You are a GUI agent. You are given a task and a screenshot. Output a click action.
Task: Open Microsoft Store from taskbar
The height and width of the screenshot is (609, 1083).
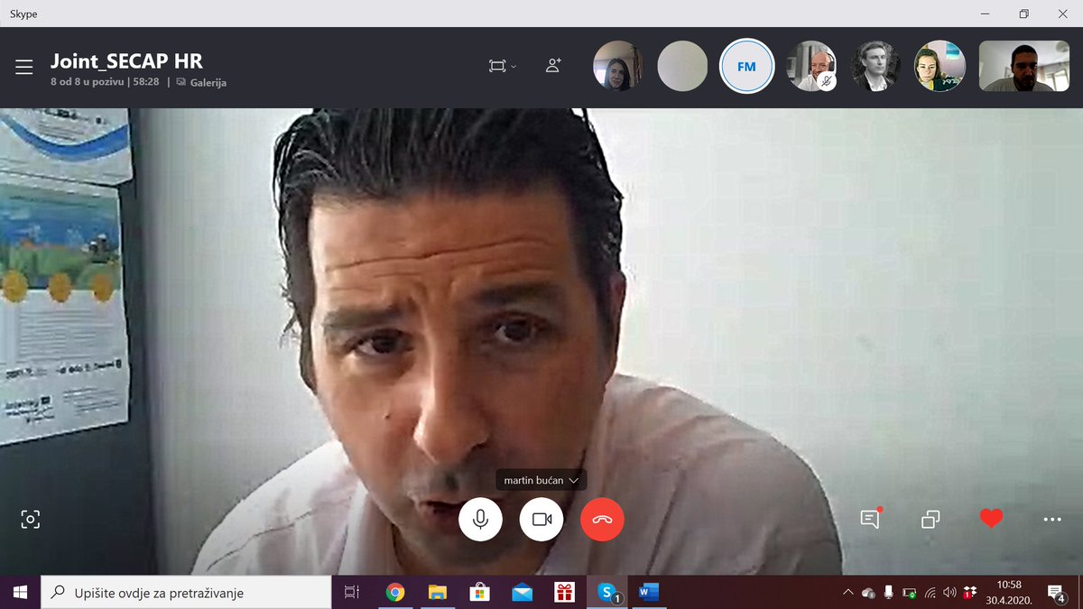click(x=480, y=593)
